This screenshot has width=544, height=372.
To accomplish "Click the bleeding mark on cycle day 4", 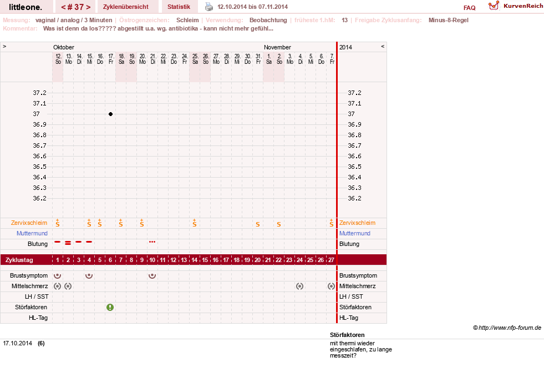I will coord(89,242).
